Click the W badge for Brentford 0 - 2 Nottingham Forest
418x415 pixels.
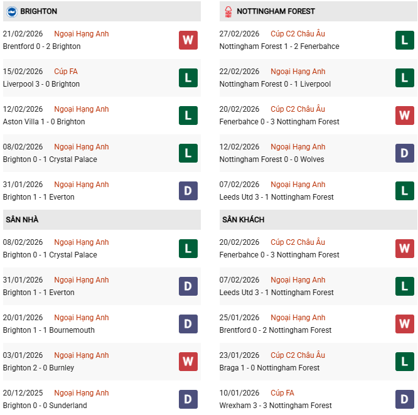pyautogui.click(x=405, y=324)
